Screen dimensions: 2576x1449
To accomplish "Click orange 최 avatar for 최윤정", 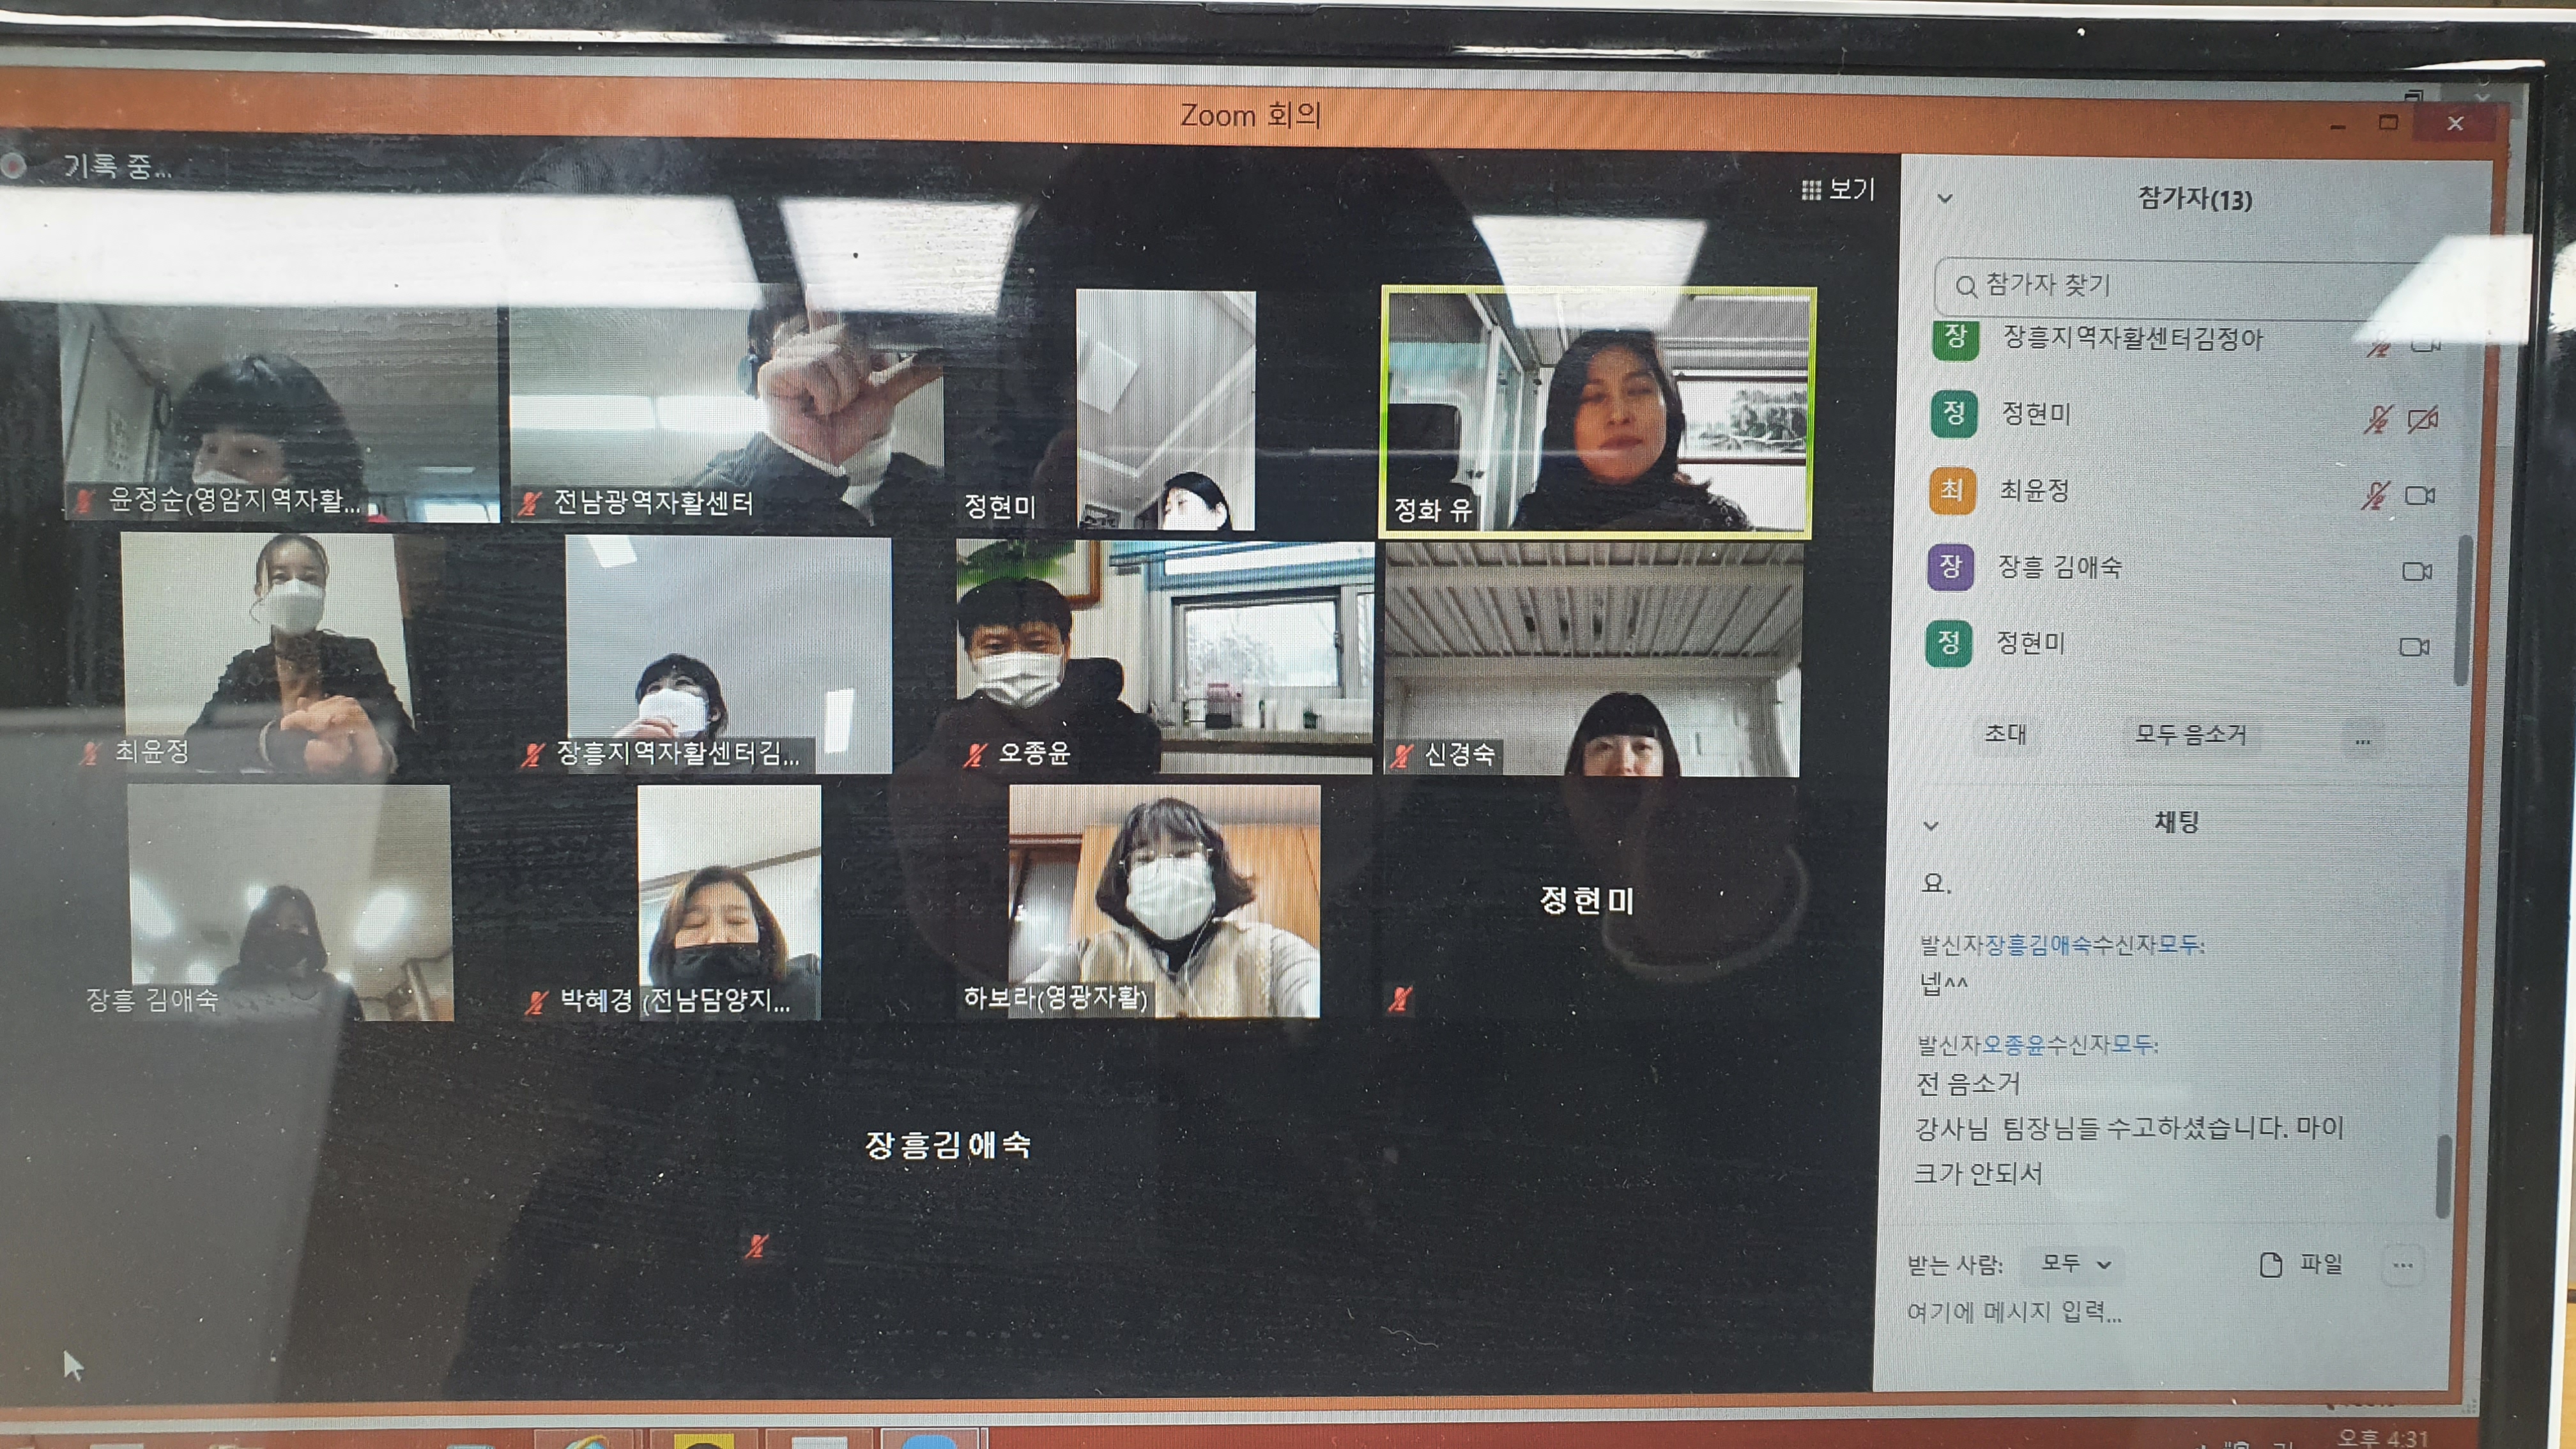I will tap(1952, 490).
